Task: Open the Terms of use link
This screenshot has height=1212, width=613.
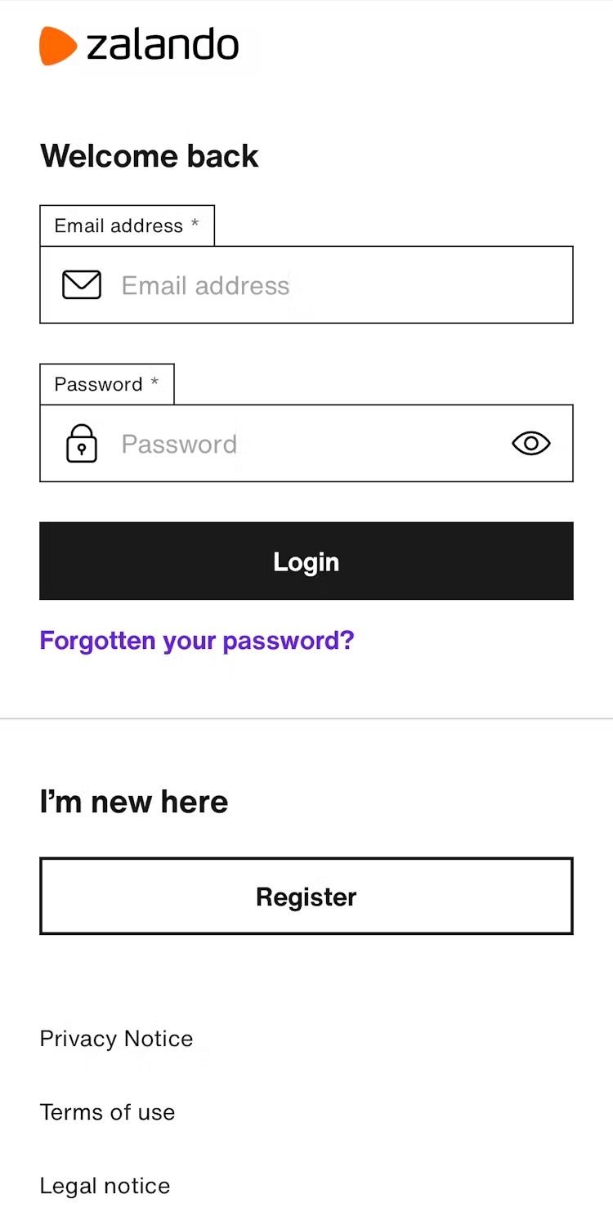Action: (107, 1112)
